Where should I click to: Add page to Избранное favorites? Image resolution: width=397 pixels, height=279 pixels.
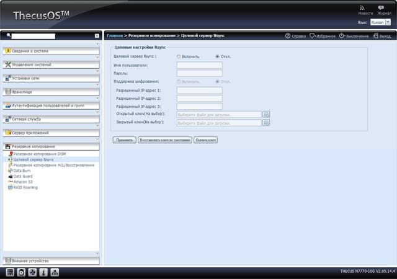[323, 36]
